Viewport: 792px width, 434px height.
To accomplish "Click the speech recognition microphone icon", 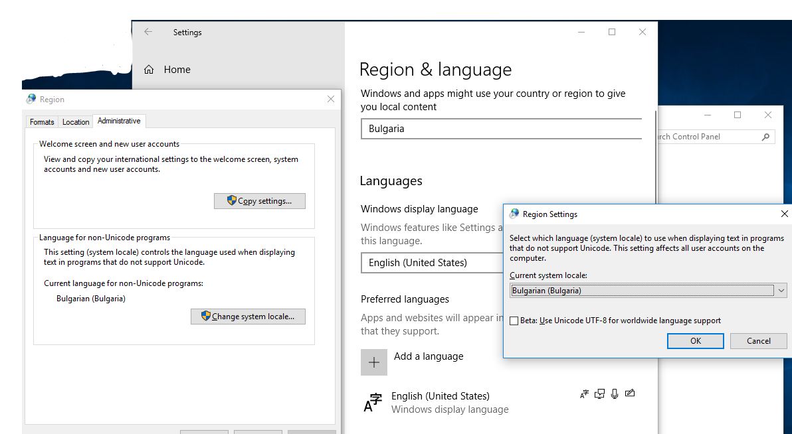I will click(615, 394).
